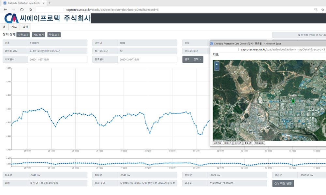
Task: Click the 작업 보기 button
Action: [x=54, y=35]
